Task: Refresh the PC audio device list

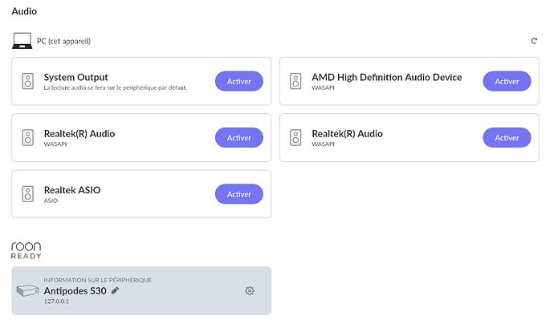Action: click(534, 41)
